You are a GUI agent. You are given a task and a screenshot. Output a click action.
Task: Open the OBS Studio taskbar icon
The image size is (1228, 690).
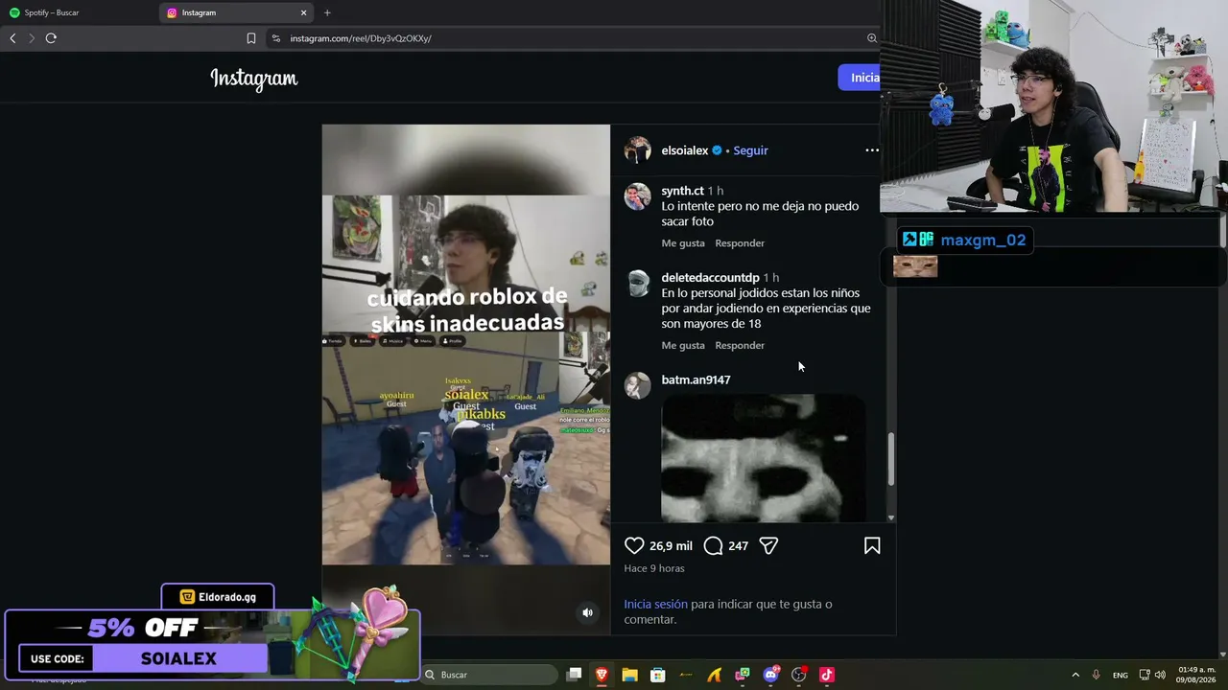point(798,675)
